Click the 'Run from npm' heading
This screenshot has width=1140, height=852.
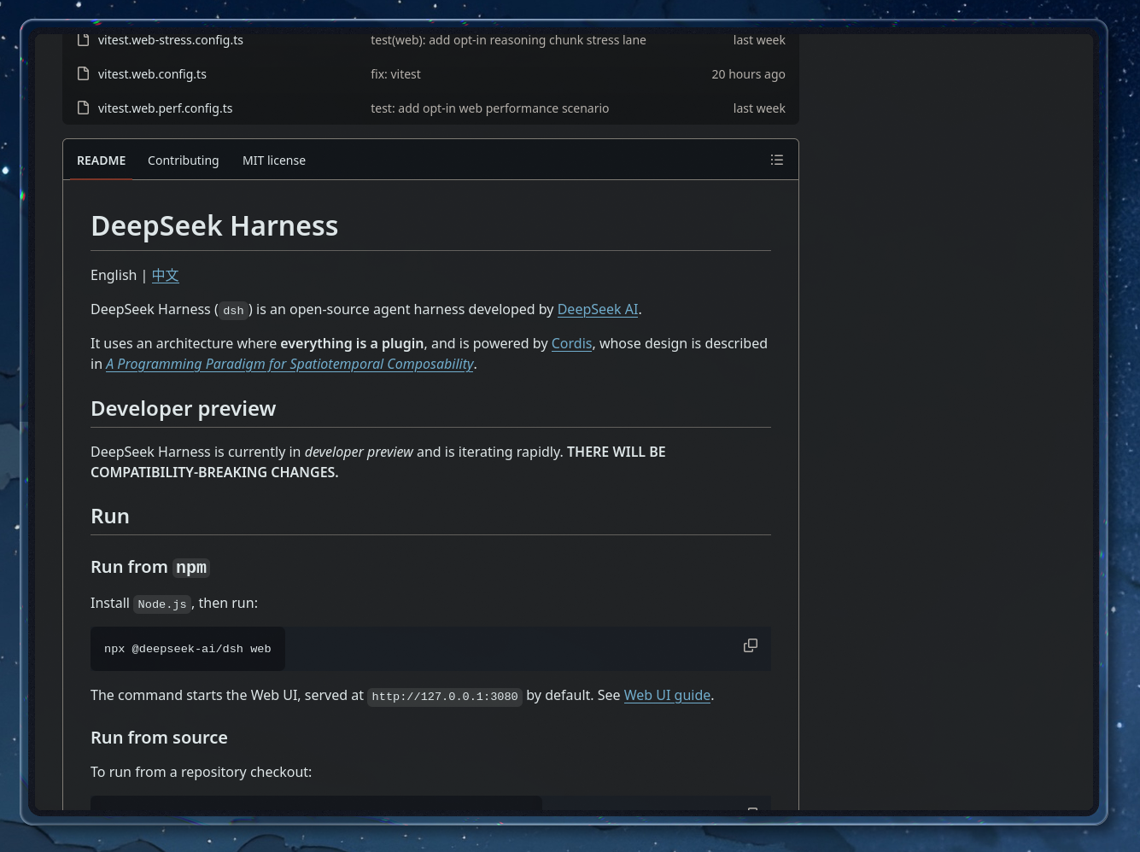point(150,567)
